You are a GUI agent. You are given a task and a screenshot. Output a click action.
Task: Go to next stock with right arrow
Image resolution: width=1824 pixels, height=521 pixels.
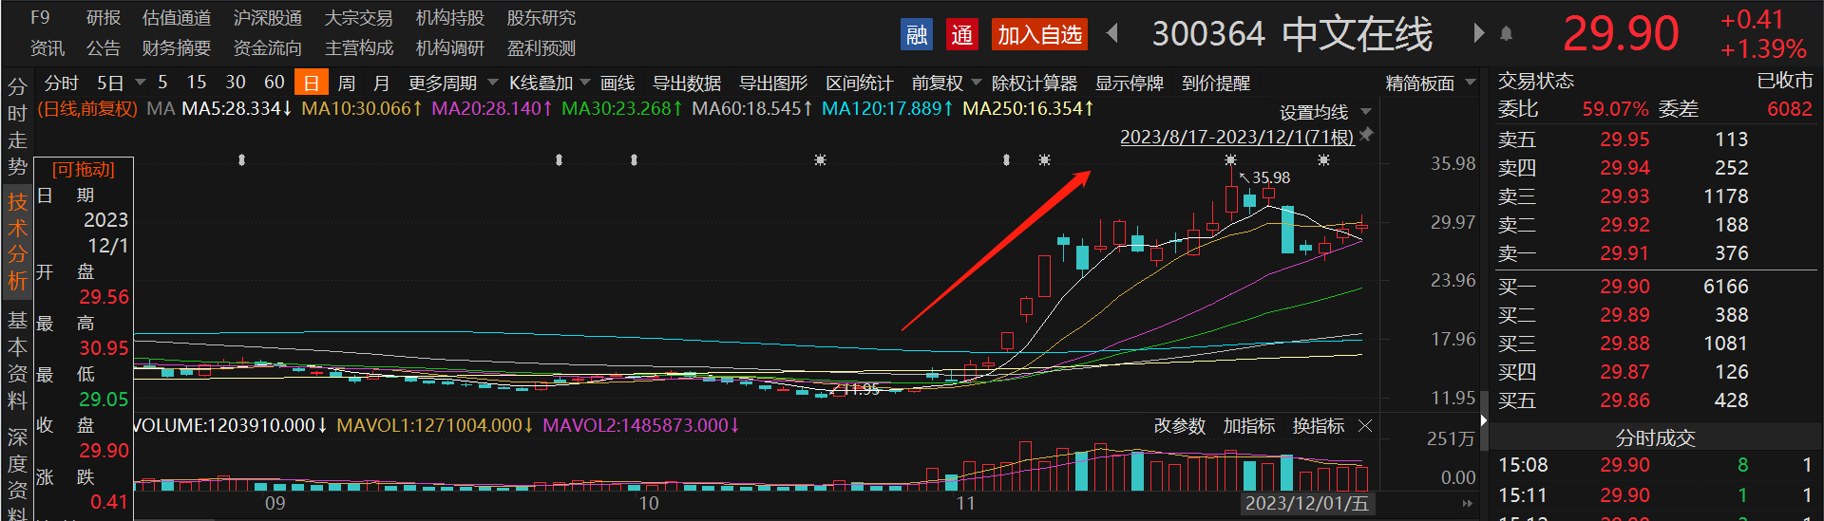[1478, 34]
